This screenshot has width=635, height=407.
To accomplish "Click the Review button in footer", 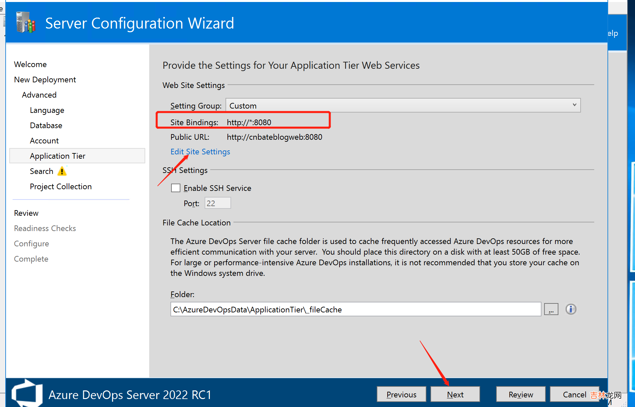I will [521, 394].
